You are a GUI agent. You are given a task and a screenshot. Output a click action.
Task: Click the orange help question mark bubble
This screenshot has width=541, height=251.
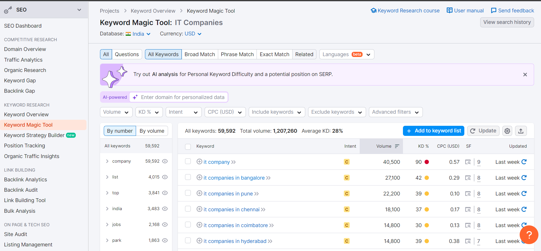point(529,235)
